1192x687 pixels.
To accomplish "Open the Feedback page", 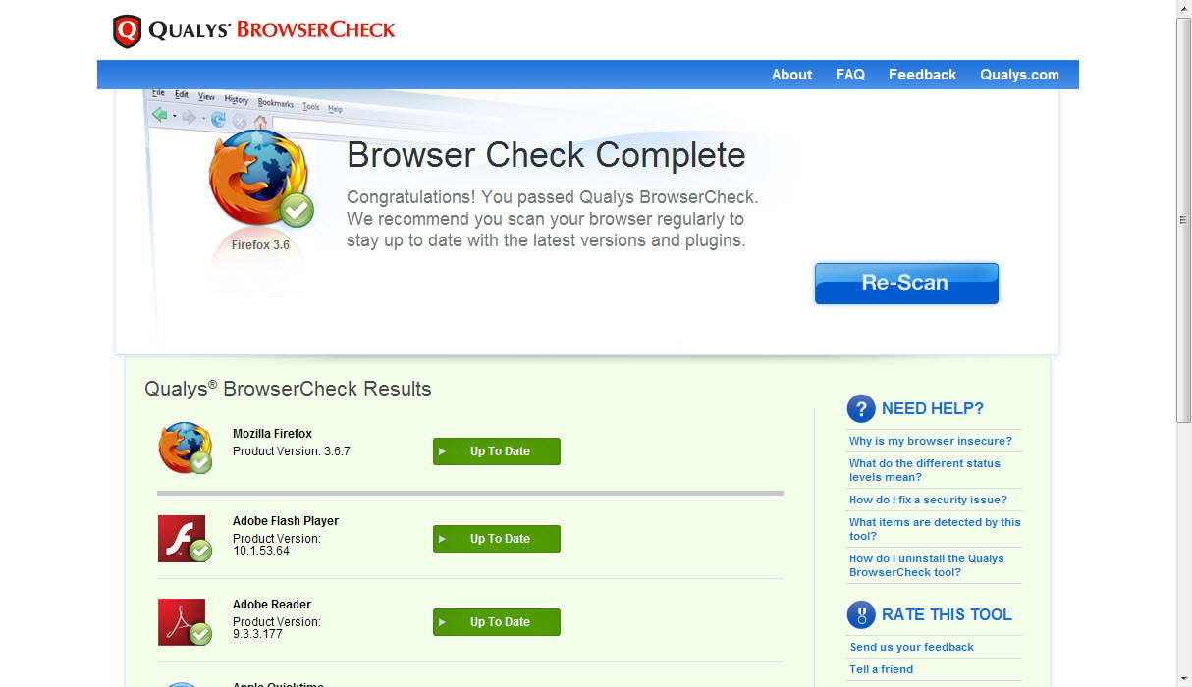I will (x=922, y=75).
